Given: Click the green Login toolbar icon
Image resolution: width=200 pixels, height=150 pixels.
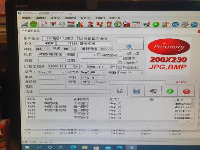Looking at the screenshot, I should (x=33, y=24).
